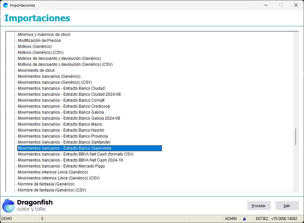Click the Dragonfish logo icon in footer
The image size is (304, 223).
point(9,205)
